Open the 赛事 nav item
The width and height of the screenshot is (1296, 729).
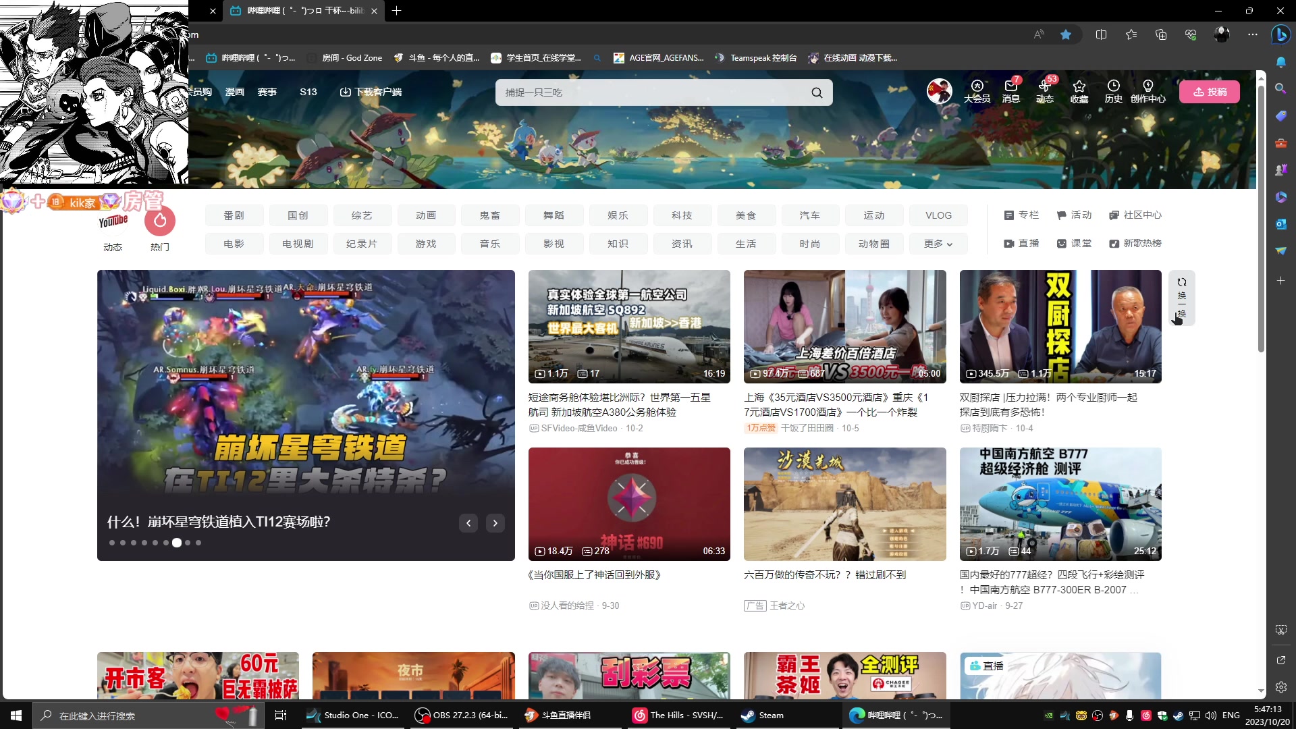[267, 92]
